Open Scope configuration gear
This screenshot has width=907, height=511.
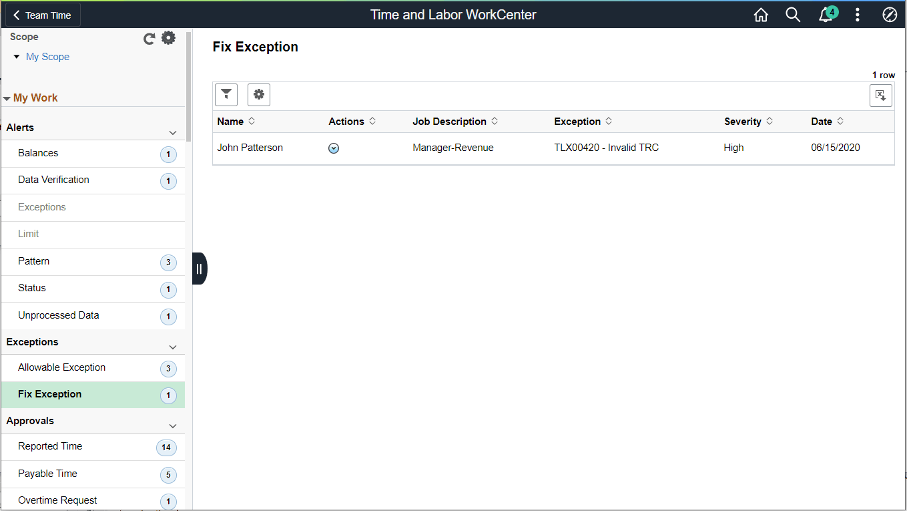[168, 37]
